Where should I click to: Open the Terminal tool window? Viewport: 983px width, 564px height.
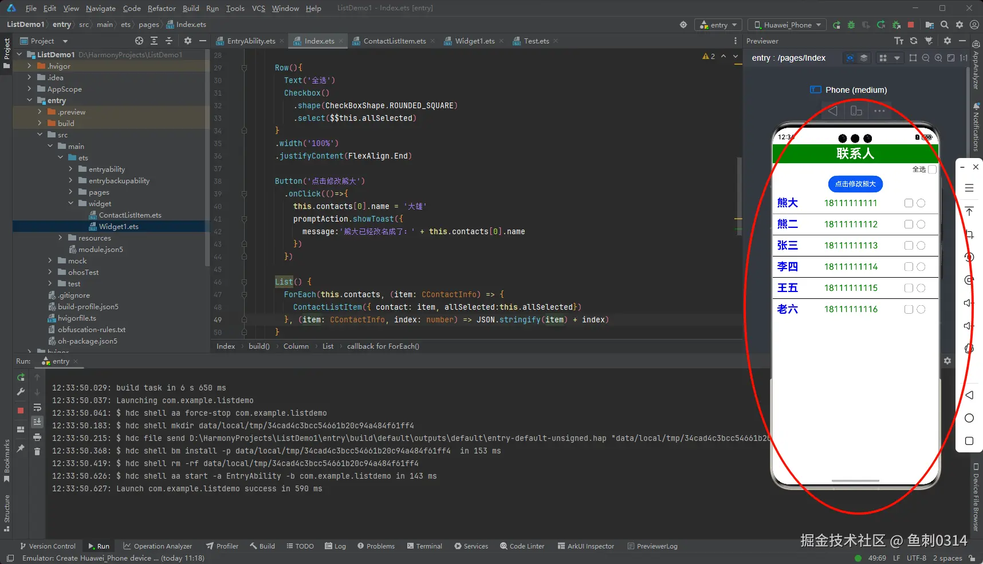click(x=424, y=546)
